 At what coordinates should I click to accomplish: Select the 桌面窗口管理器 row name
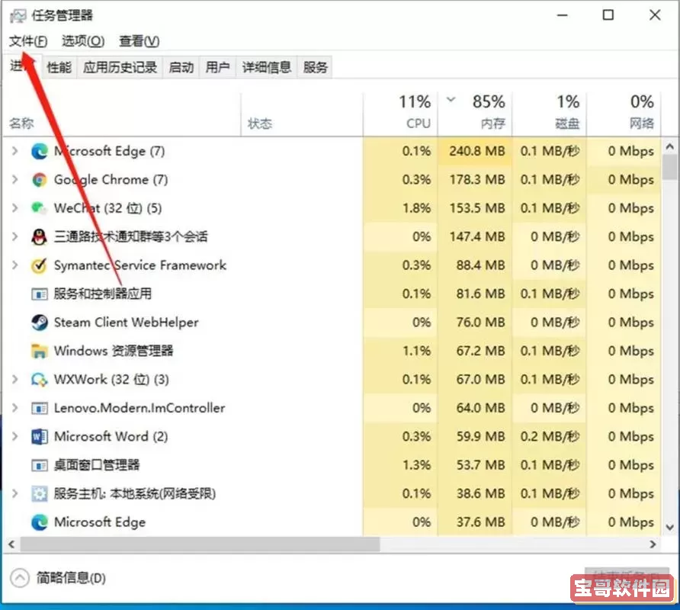97,466
